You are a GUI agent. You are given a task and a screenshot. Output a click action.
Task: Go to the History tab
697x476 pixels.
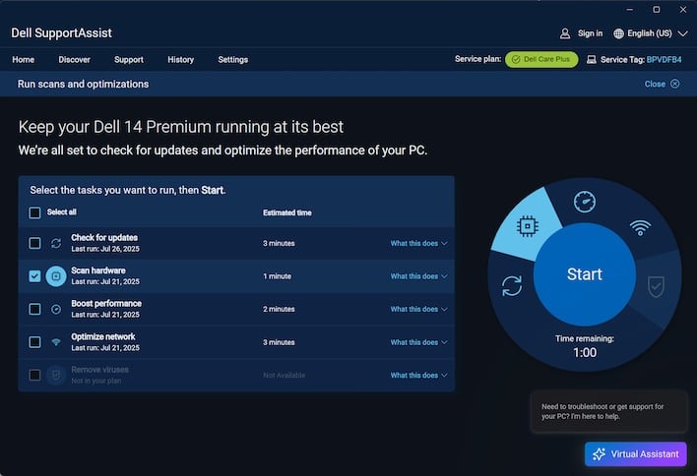click(180, 59)
